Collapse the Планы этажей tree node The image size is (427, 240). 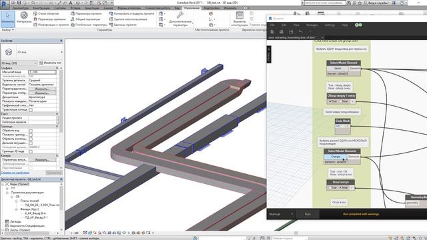click(x=16, y=201)
